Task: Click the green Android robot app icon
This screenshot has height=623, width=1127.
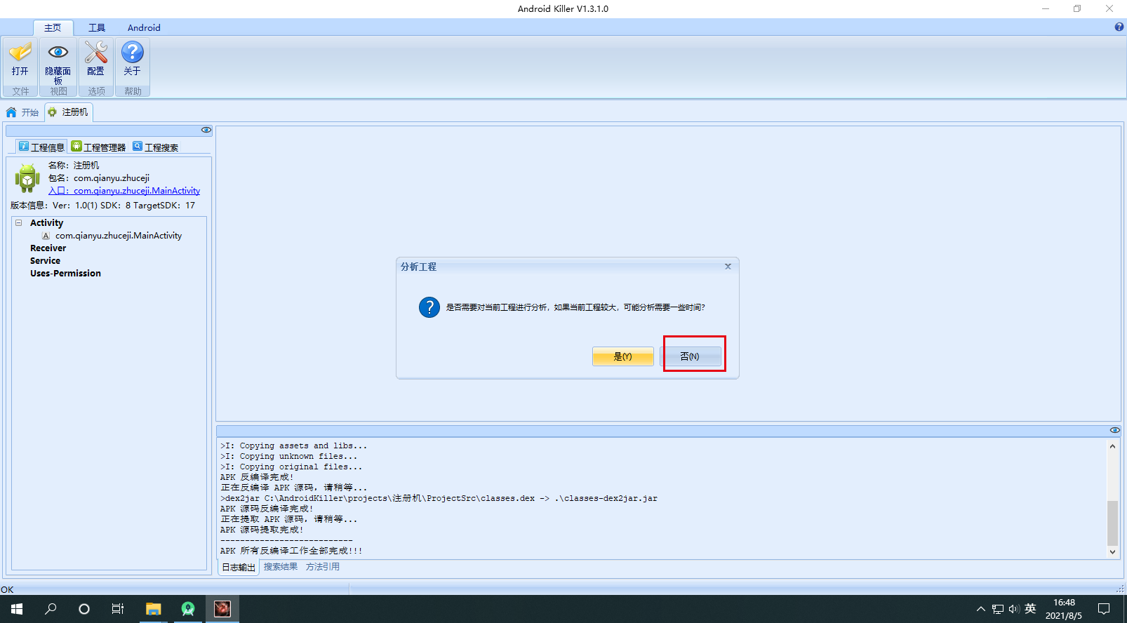Action: pyautogui.click(x=27, y=178)
